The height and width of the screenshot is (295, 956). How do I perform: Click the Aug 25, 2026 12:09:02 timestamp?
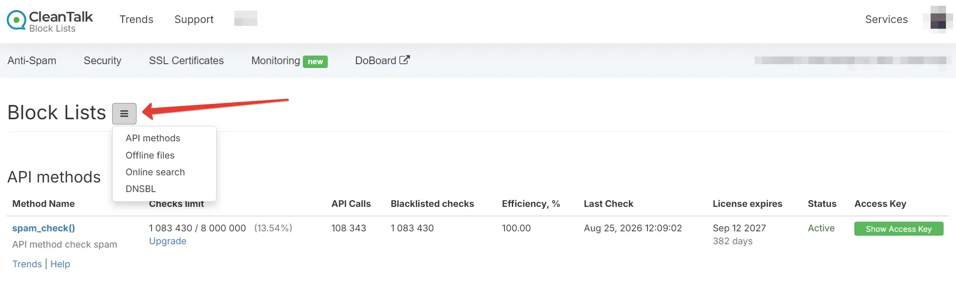coord(633,228)
